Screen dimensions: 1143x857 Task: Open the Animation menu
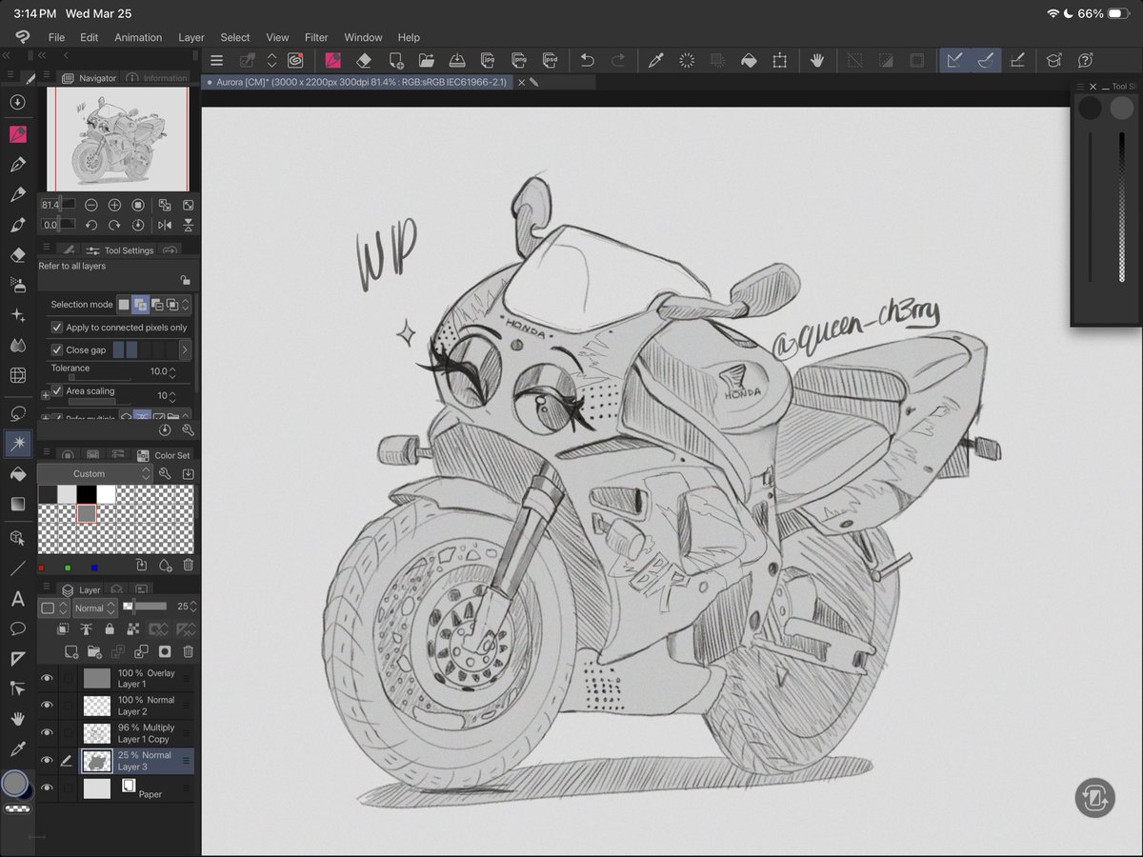(x=138, y=37)
